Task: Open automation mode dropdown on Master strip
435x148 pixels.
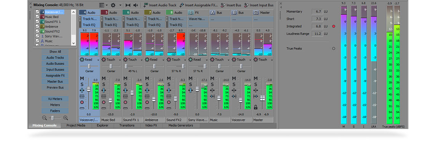Action: (x=272, y=60)
